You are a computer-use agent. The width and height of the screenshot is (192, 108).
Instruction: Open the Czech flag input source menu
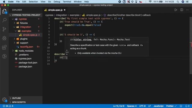(141, 2)
